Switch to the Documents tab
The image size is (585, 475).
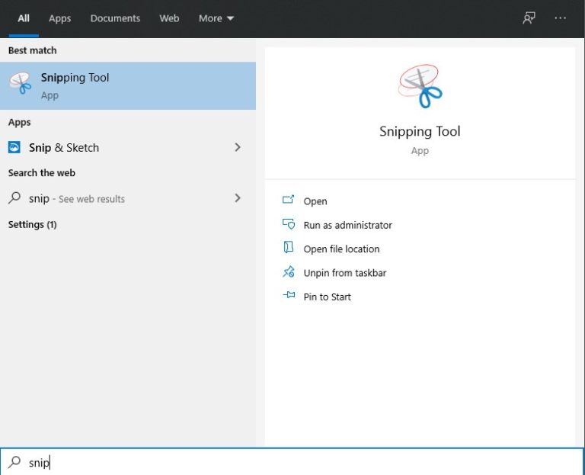click(114, 18)
